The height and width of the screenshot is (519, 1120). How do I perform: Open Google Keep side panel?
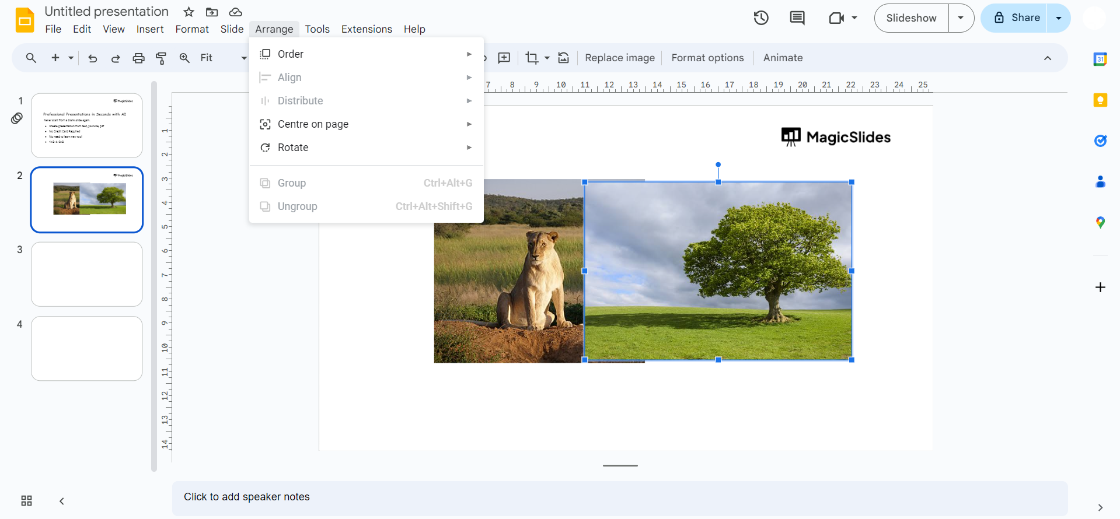click(1100, 100)
